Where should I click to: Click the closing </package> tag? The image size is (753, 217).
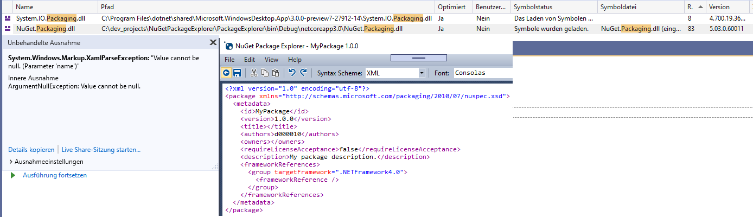[244, 210]
